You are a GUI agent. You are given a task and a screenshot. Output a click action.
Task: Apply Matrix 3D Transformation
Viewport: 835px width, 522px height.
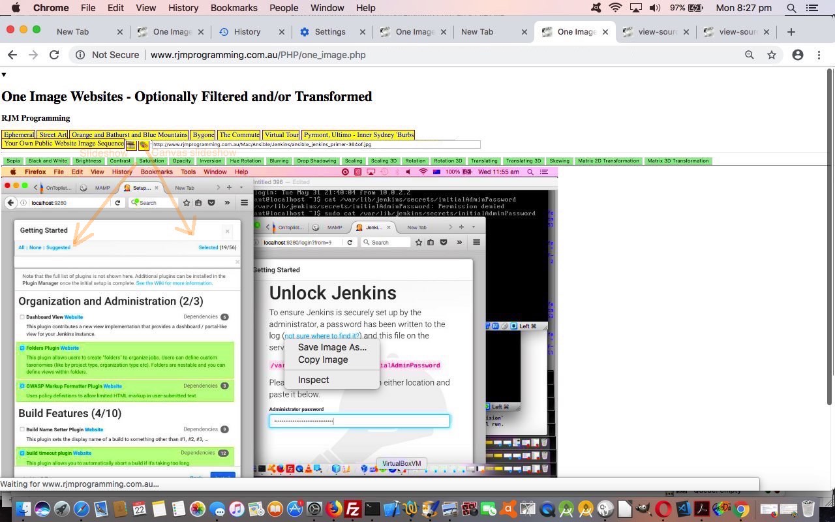678,161
